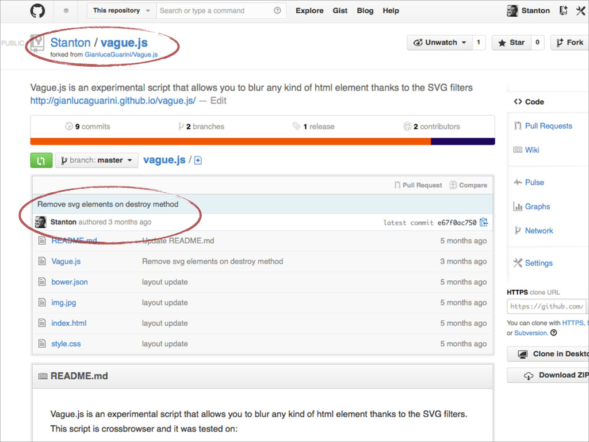View the 9 commits
Viewport: 589px width, 442px height.
88,127
